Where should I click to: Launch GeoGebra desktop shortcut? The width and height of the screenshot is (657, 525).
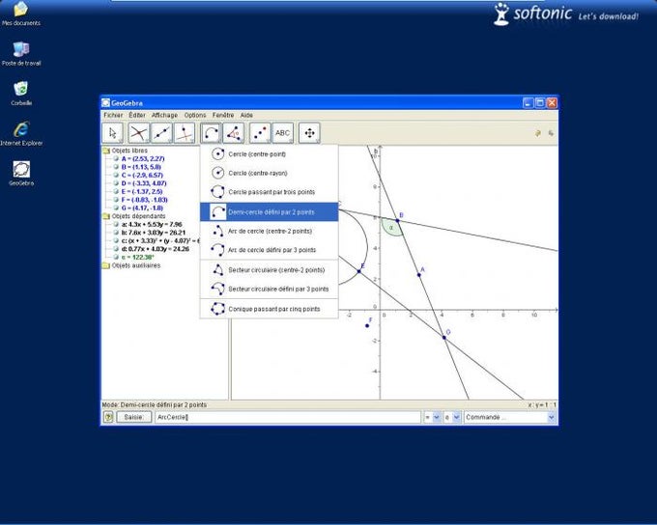21,174
